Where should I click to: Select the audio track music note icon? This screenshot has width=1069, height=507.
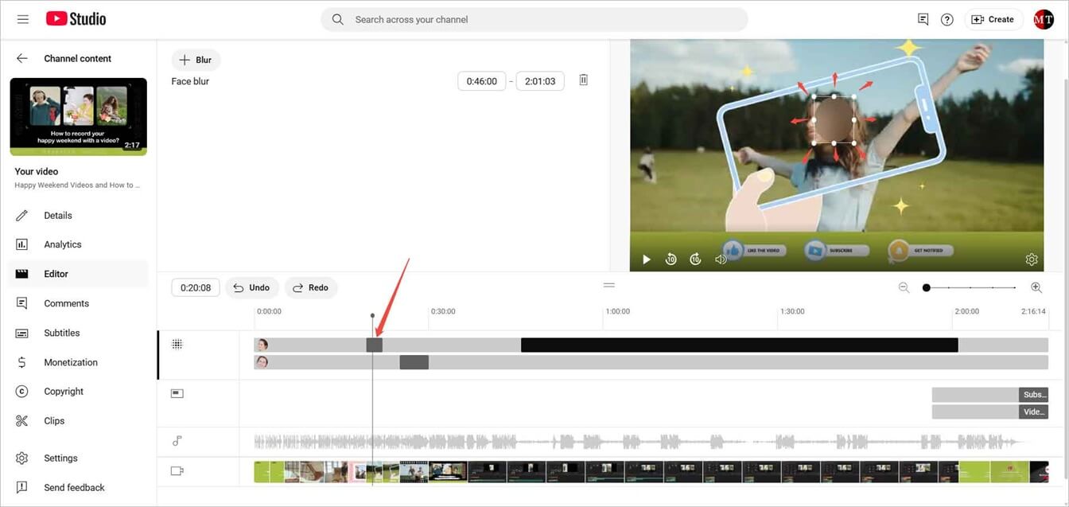177,440
